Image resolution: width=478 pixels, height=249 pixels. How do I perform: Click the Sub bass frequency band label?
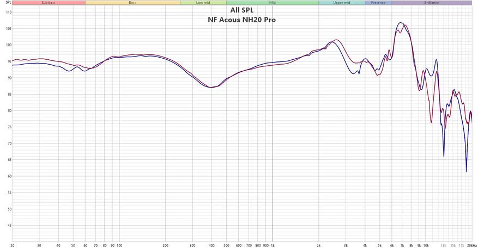49,3
